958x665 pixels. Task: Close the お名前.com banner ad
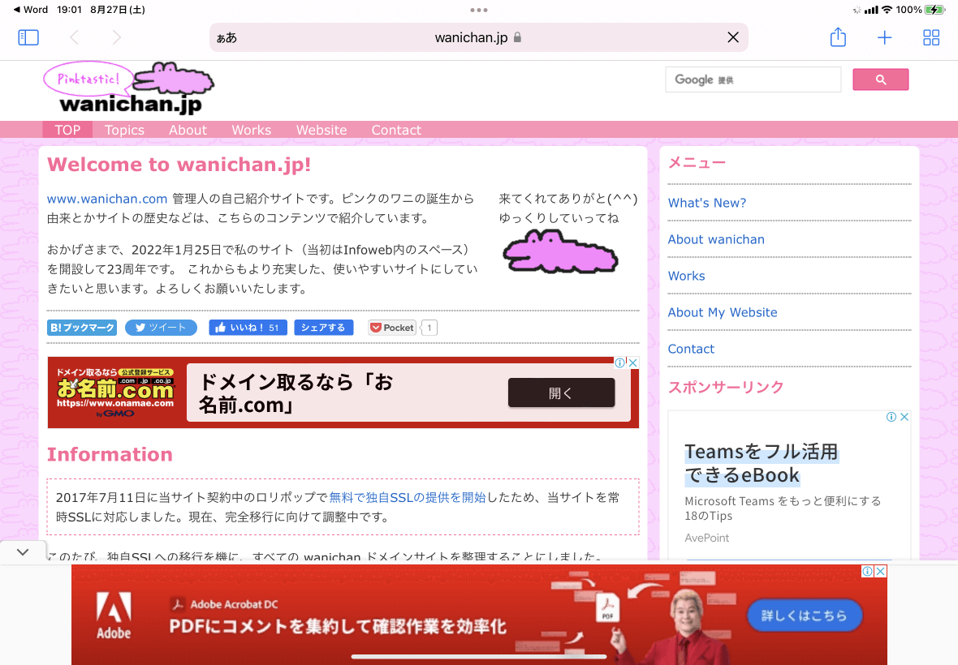(x=633, y=363)
